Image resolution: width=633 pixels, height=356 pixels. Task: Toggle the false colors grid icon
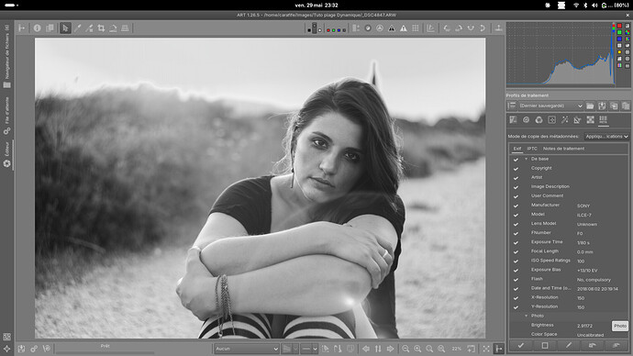(x=416, y=28)
